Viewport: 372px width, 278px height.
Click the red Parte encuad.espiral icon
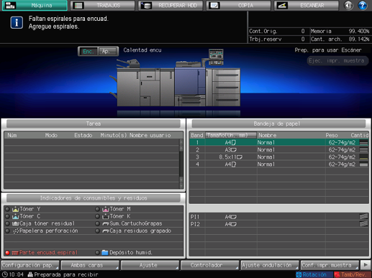(x=15, y=253)
